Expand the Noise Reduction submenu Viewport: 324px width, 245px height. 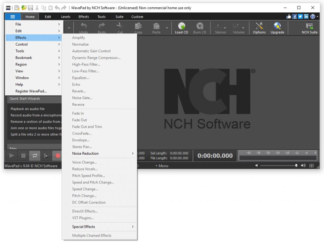pyautogui.click(x=99, y=153)
